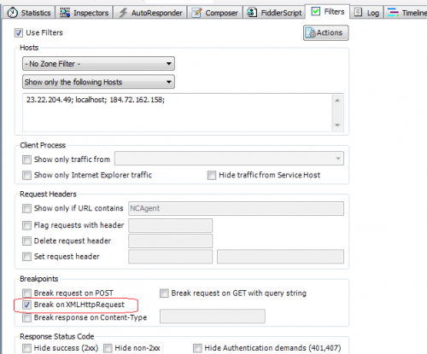The height and width of the screenshot is (354, 427).
Task: Click the Log tab document icon
Action: pyautogui.click(x=358, y=12)
